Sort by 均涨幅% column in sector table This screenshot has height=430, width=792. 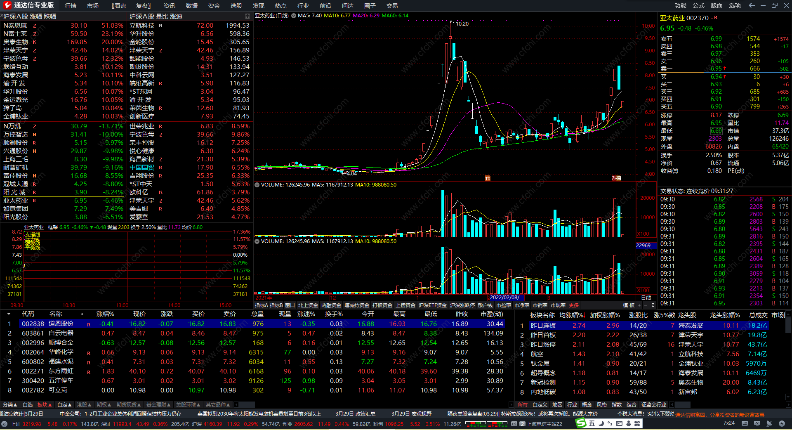pyautogui.click(x=572, y=315)
